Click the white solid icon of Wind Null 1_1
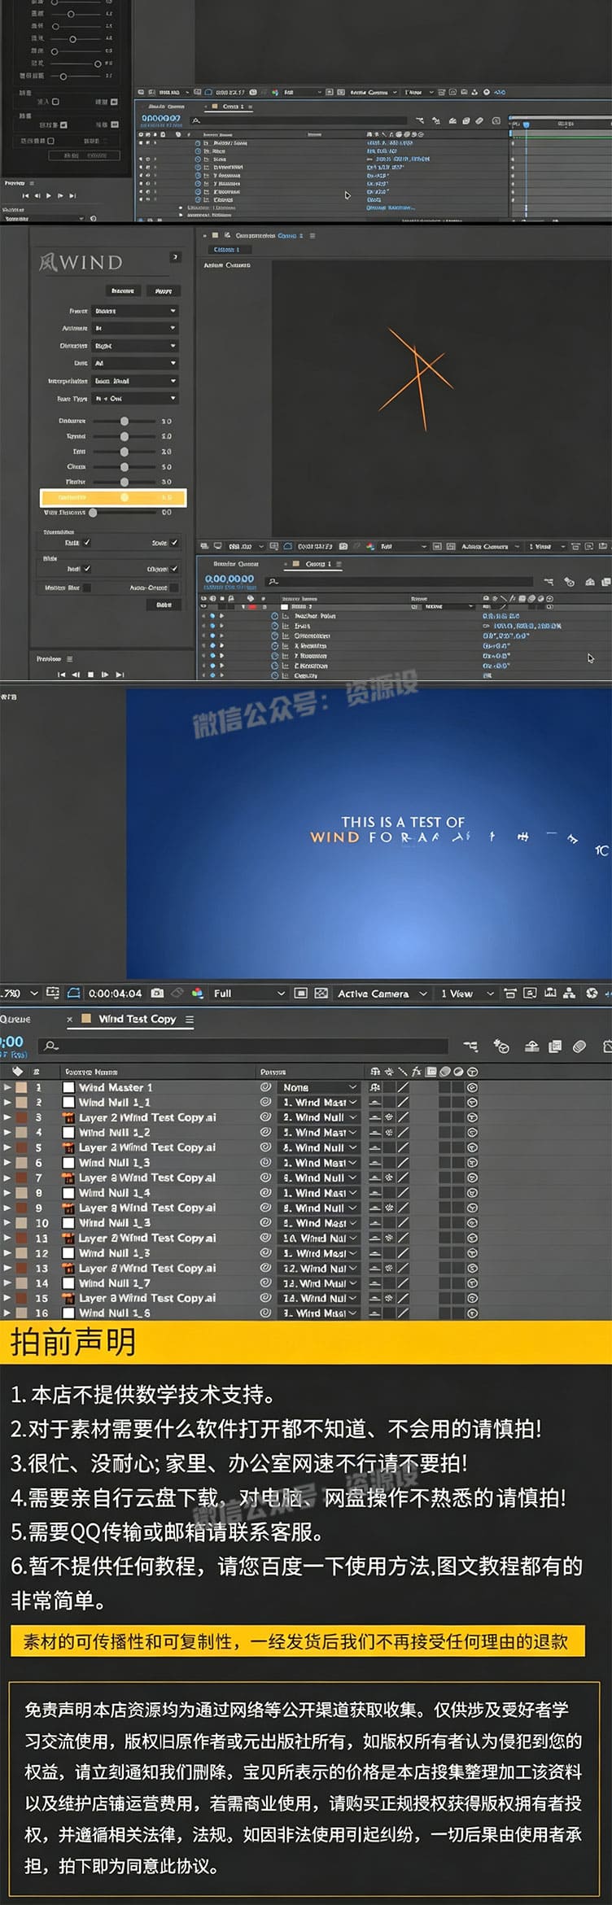 pyautogui.click(x=69, y=1103)
